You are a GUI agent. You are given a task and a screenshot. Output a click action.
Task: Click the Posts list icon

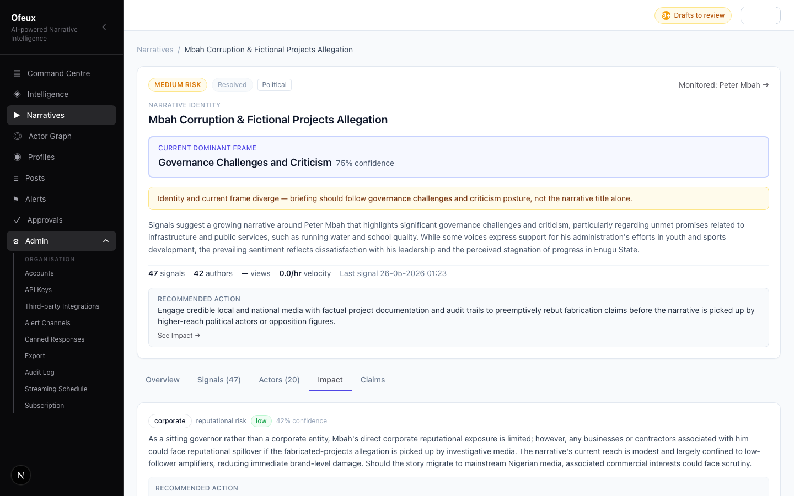16,179
